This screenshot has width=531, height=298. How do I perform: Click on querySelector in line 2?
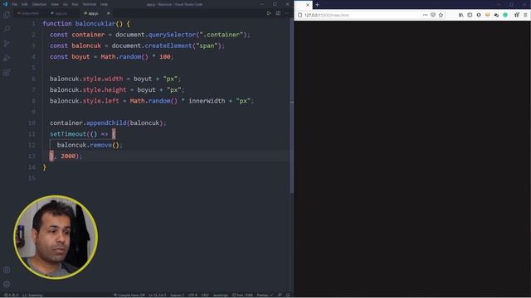point(172,35)
